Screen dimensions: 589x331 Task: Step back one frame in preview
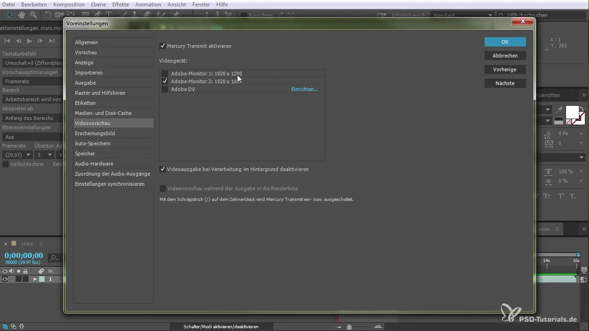pyautogui.click(x=18, y=41)
